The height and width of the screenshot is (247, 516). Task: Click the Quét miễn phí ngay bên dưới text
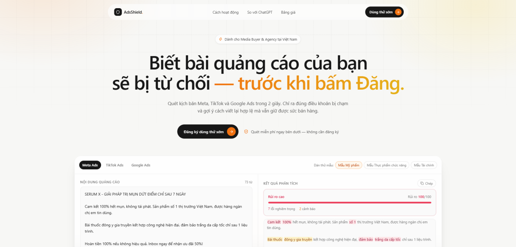(295, 132)
